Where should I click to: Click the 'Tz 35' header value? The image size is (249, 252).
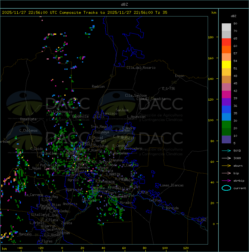[x=161, y=13]
